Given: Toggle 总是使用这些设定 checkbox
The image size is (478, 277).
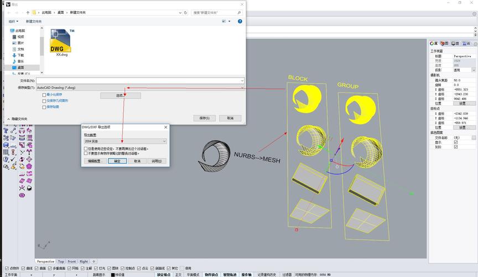Looking at the screenshot, I should coord(86,148).
